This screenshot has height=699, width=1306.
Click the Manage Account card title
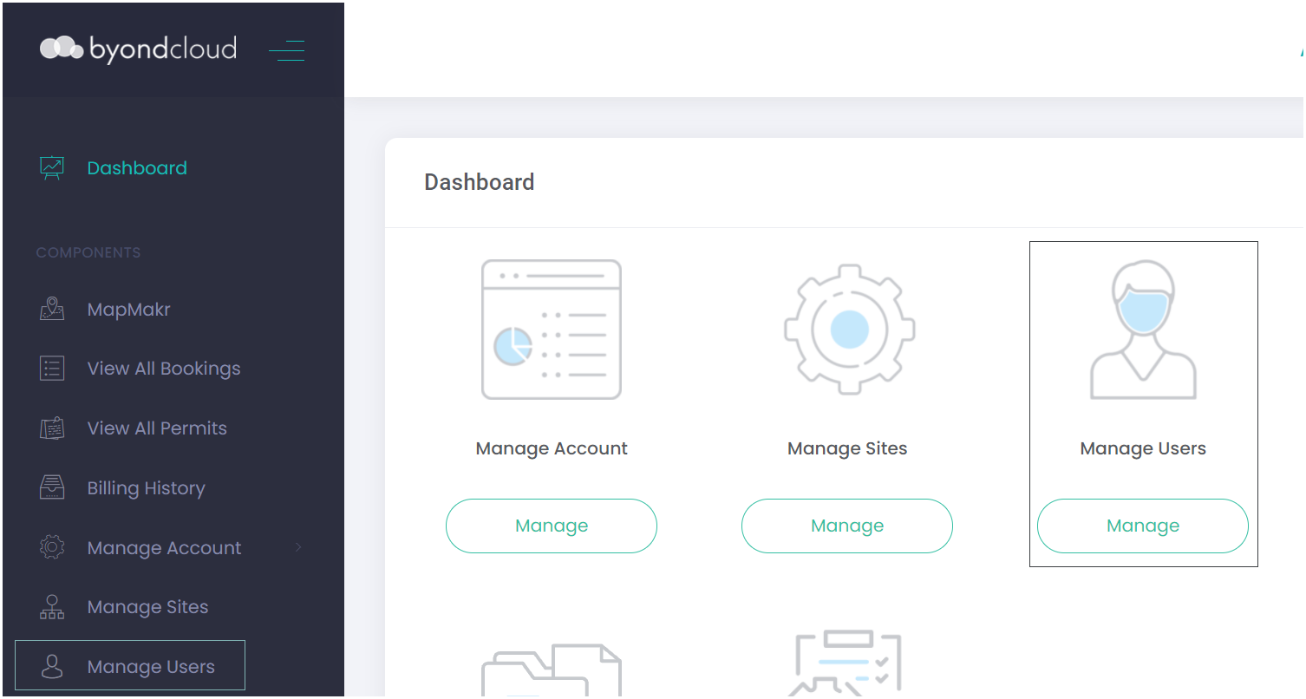point(552,448)
